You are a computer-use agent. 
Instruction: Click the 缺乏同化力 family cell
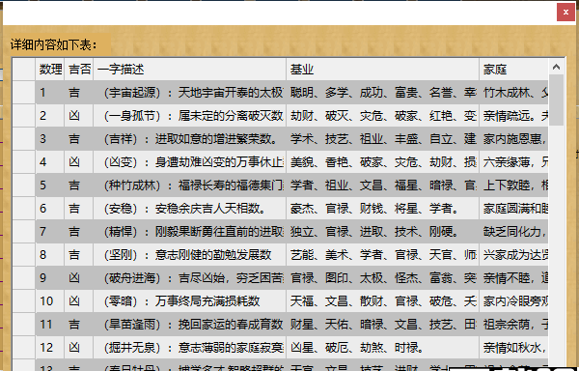point(514,232)
